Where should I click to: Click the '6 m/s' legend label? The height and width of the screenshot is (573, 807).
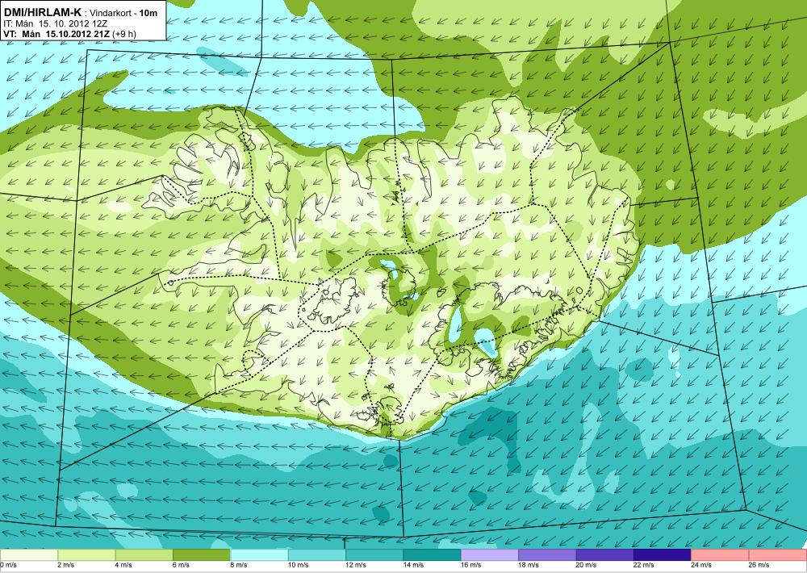(181, 565)
